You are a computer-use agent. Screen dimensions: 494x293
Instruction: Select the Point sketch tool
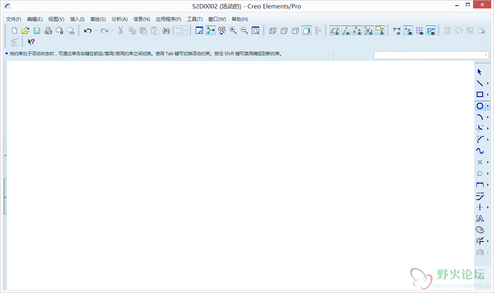[479, 162]
